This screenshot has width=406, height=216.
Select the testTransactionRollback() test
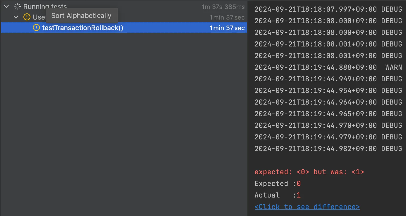click(x=82, y=28)
